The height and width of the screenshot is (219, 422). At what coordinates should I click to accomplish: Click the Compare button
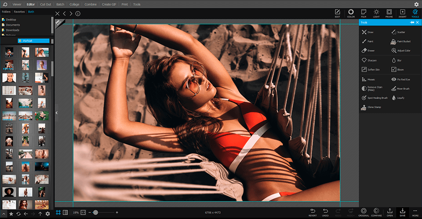click(x=376, y=212)
